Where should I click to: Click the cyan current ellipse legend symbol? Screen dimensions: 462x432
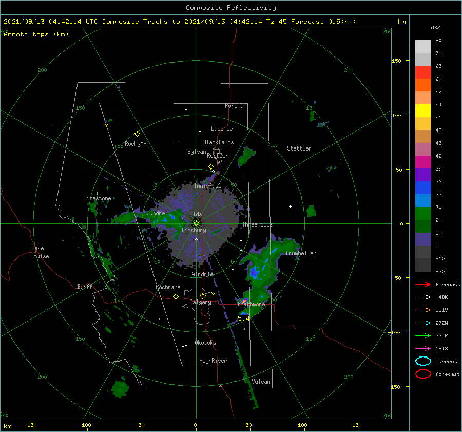click(423, 361)
